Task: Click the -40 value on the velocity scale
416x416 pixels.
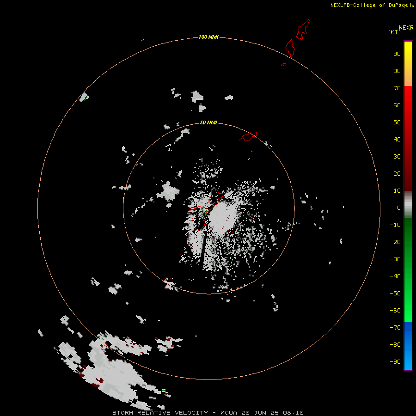Action: pyautogui.click(x=395, y=276)
